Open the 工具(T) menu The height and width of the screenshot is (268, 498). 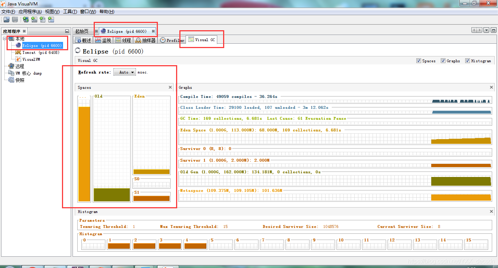tap(70, 12)
